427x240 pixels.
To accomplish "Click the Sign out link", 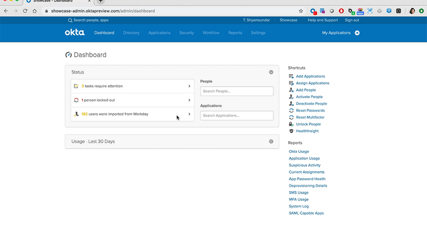I will 352,20.
